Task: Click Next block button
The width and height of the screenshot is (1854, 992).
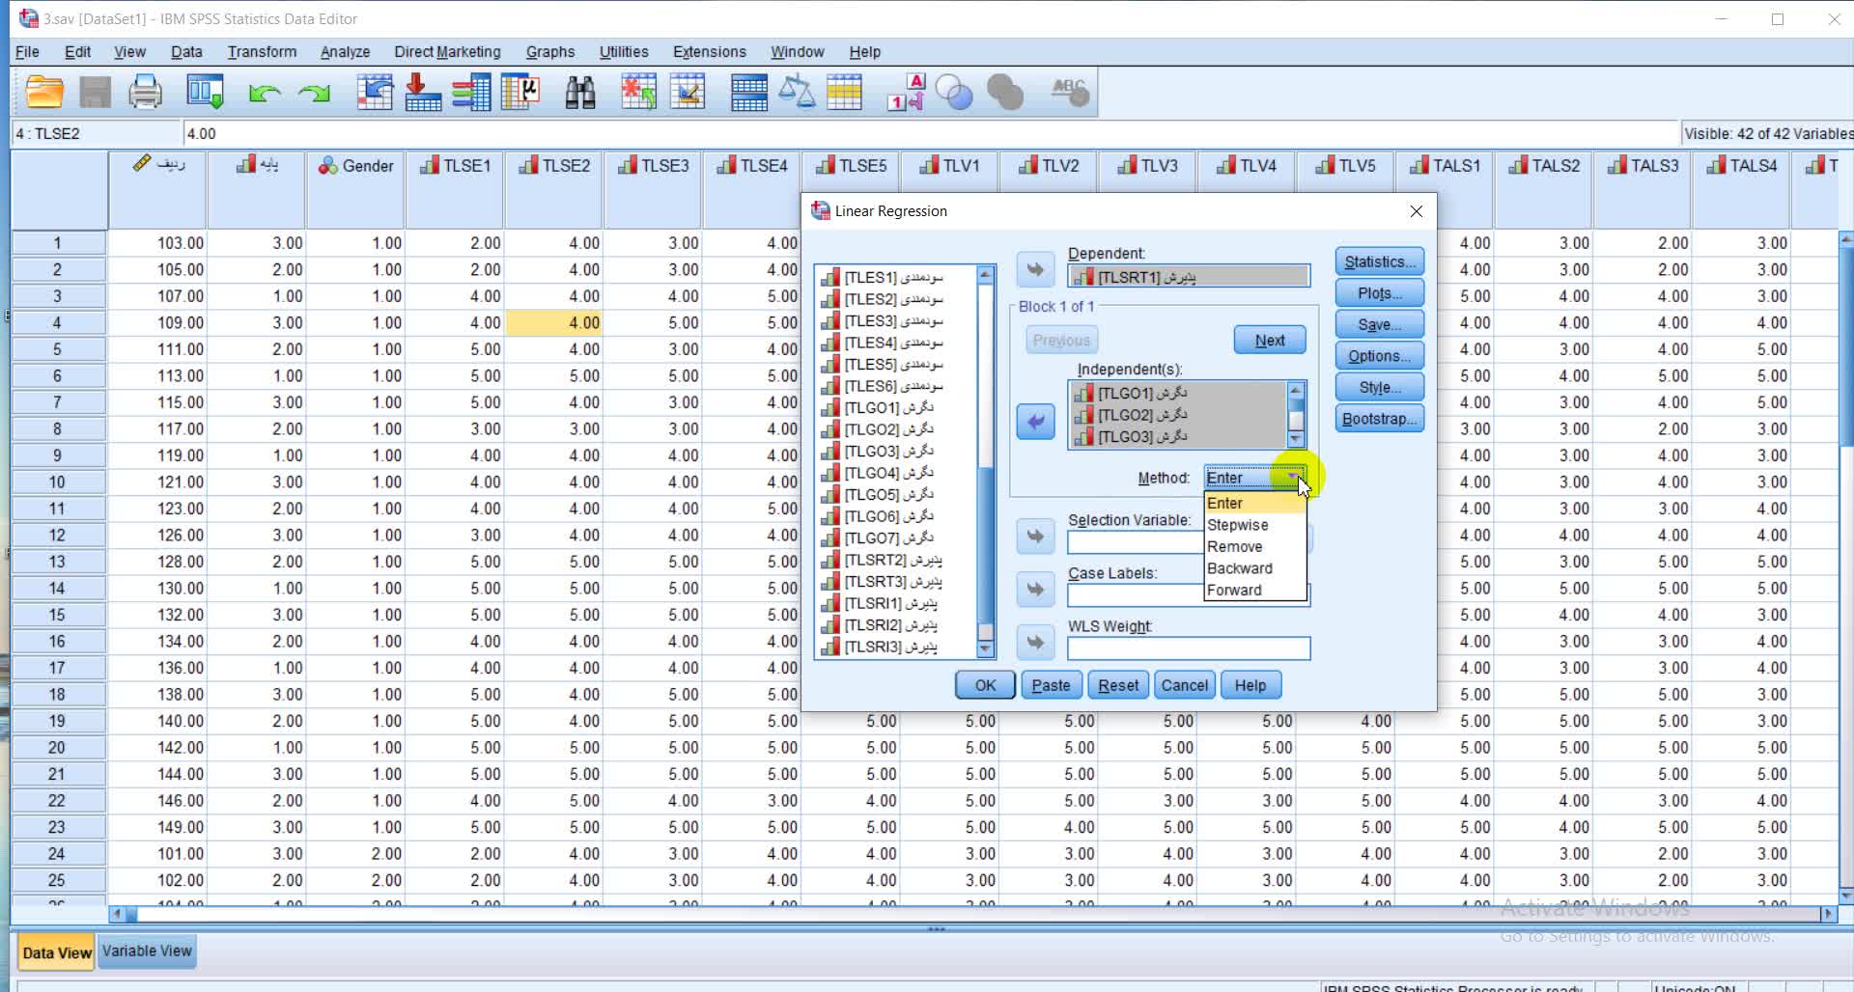Action: point(1269,341)
